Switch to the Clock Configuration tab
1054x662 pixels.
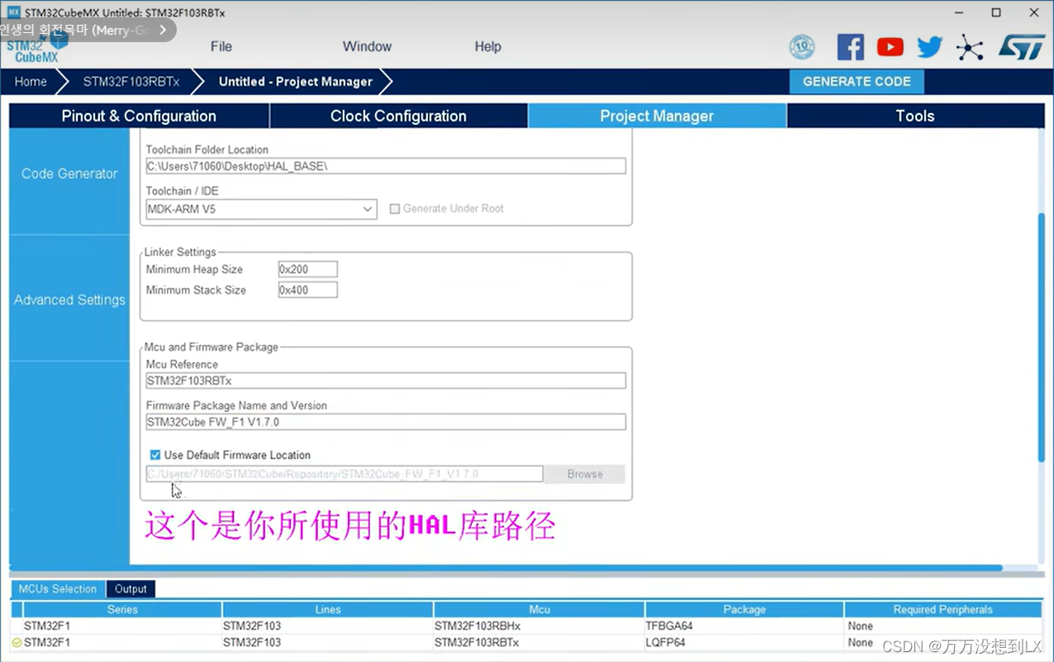pyautogui.click(x=398, y=116)
